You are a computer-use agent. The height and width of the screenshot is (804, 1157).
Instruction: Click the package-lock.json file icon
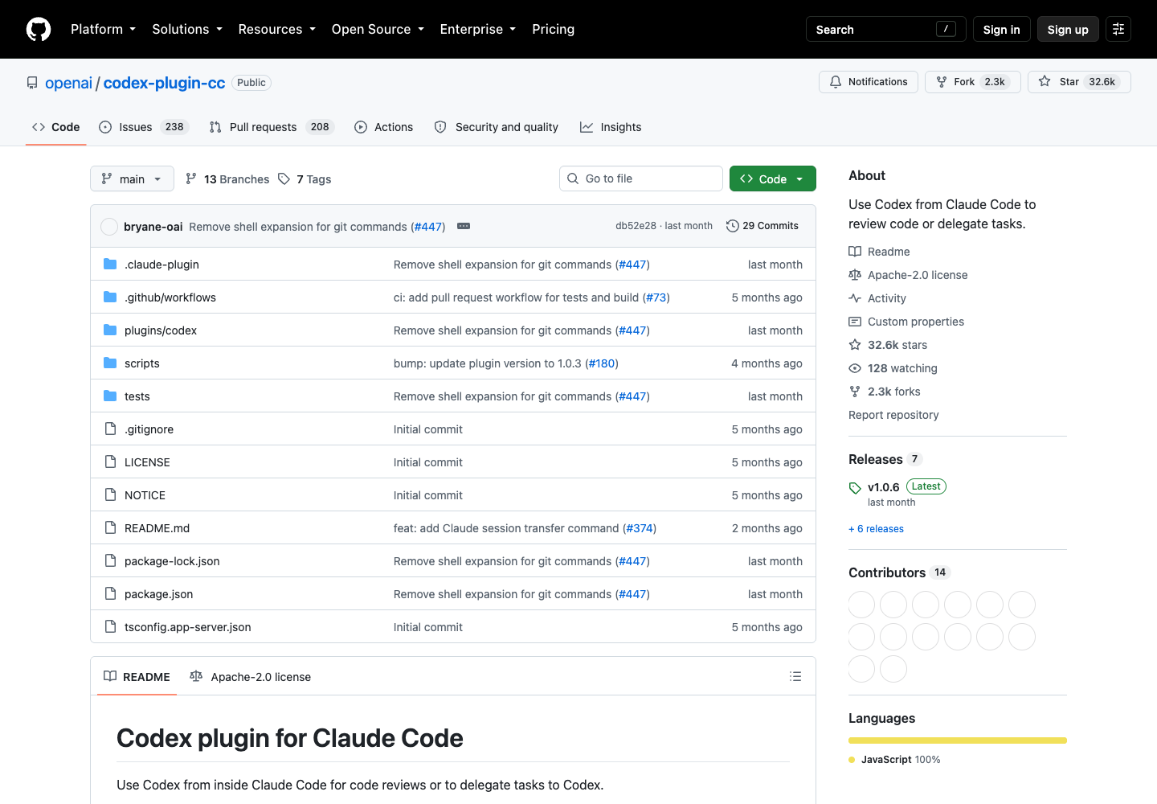110,561
